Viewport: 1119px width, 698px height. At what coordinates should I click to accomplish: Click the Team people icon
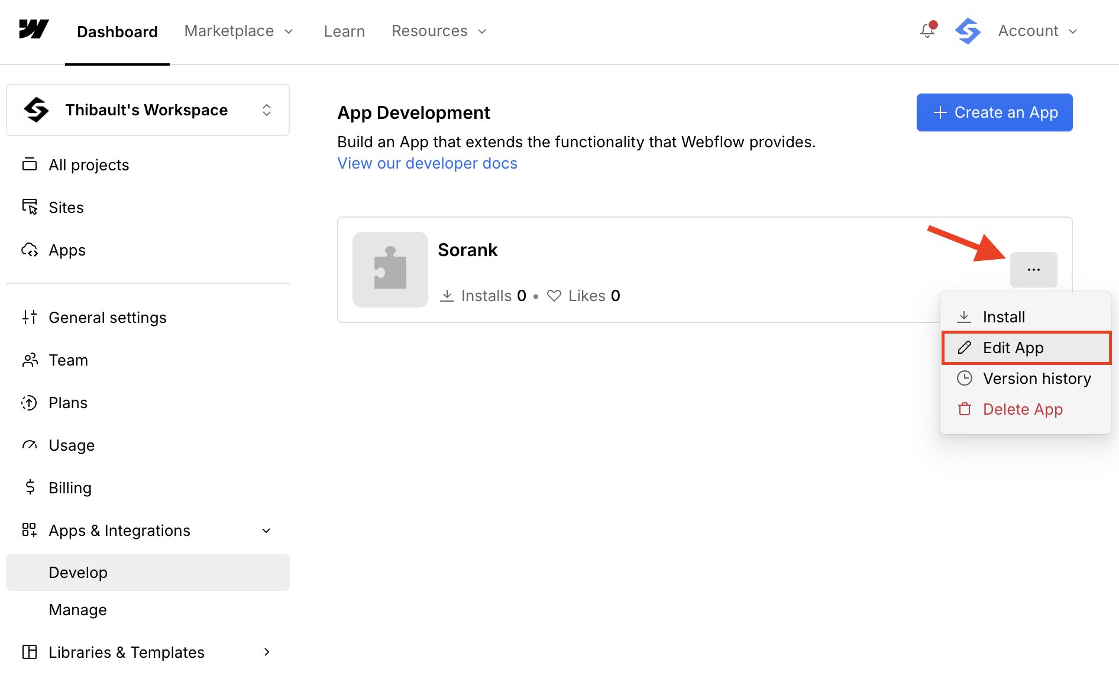(x=30, y=360)
